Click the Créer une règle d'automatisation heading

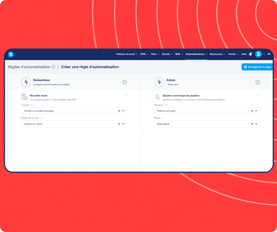(x=90, y=67)
